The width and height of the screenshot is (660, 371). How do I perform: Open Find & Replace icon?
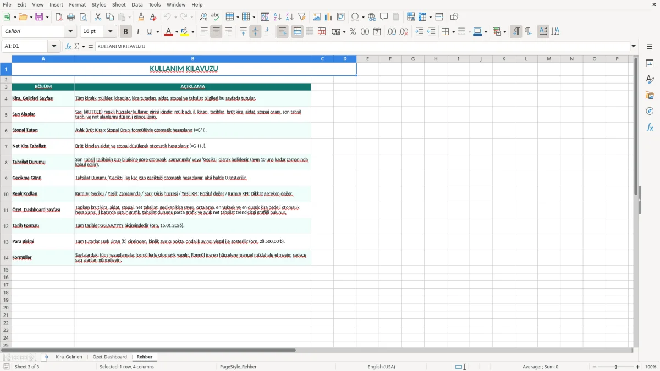(x=204, y=17)
